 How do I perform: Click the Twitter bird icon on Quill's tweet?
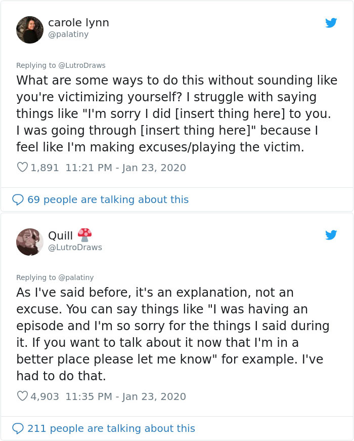coord(332,235)
